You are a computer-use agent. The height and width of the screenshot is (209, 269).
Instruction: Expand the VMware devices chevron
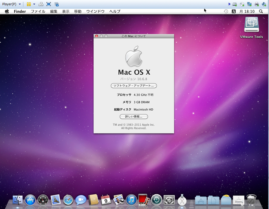229,4
